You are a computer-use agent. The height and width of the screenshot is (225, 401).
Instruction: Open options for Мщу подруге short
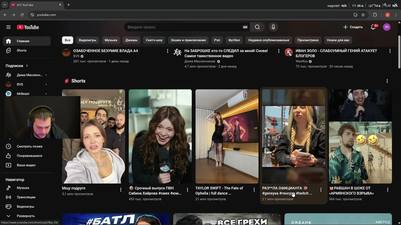tap(121, 190)
